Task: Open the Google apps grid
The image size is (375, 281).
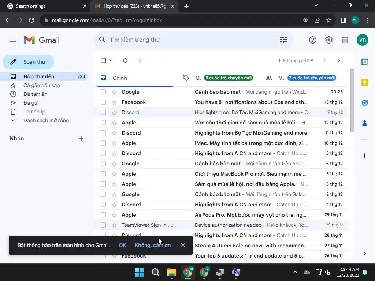Action: coord(345,40)
